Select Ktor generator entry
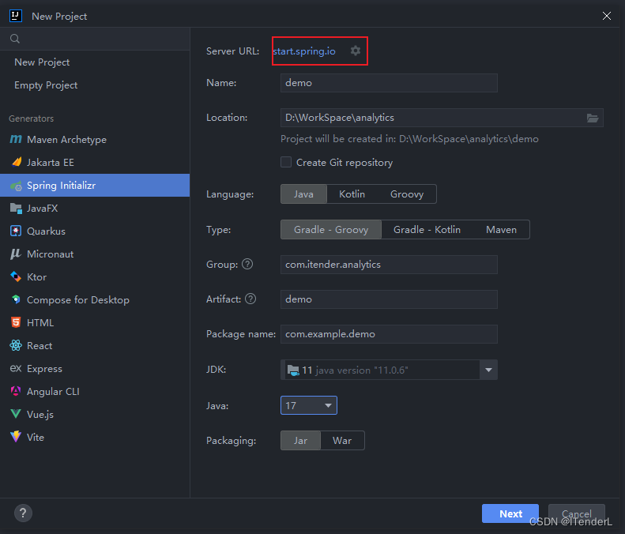 (95, 277)
